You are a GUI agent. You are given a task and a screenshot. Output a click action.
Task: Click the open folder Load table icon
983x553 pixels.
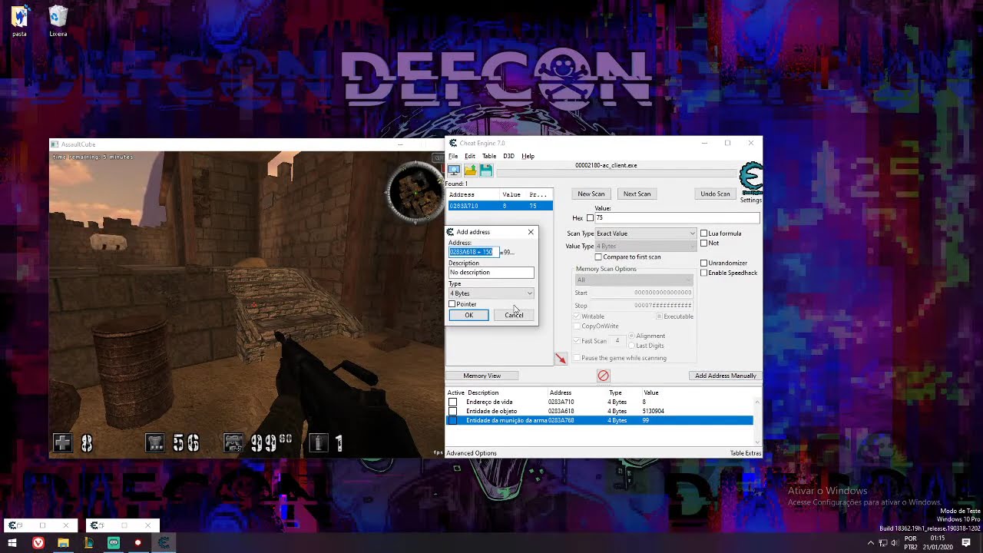[x=470, y=171]
